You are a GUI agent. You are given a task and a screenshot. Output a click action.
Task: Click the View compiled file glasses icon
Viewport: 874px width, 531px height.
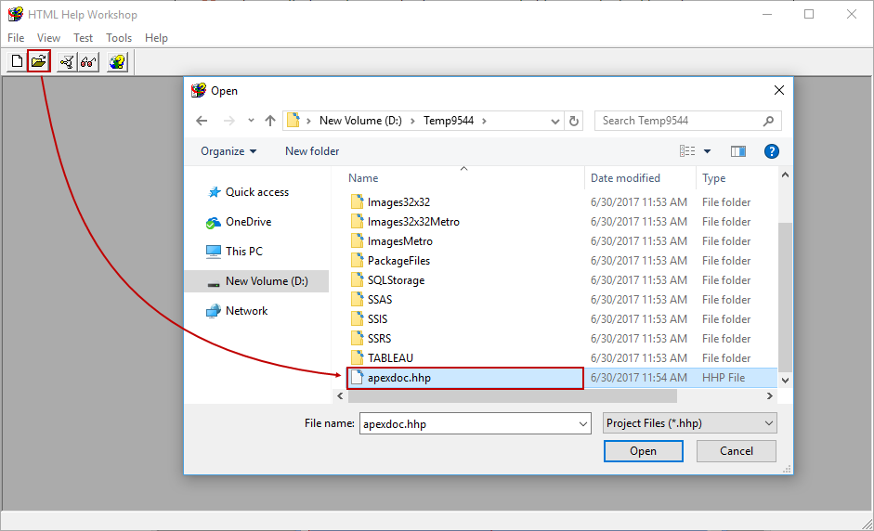pyautogui.click(x=88, y=61)
